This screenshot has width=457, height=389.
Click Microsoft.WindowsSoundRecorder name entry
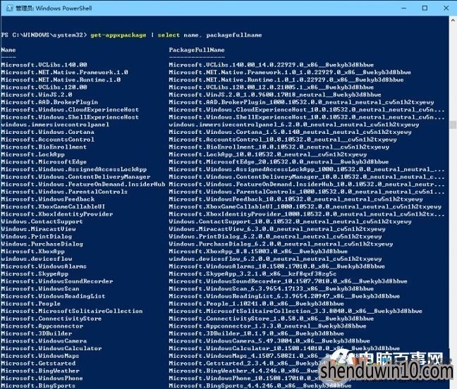coord(57,281)
